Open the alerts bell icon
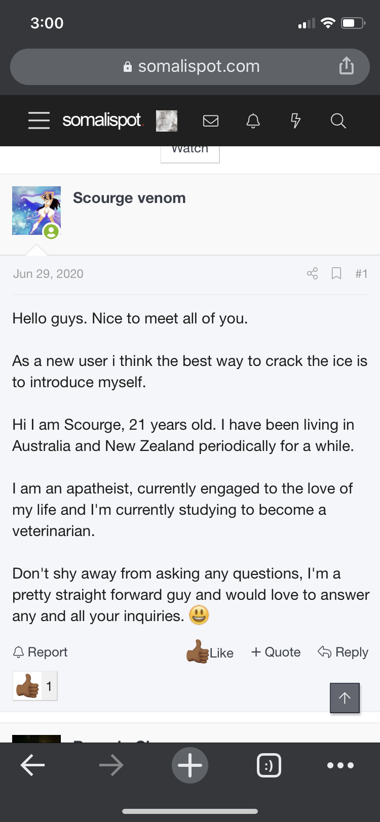 [x=253, y=121]
